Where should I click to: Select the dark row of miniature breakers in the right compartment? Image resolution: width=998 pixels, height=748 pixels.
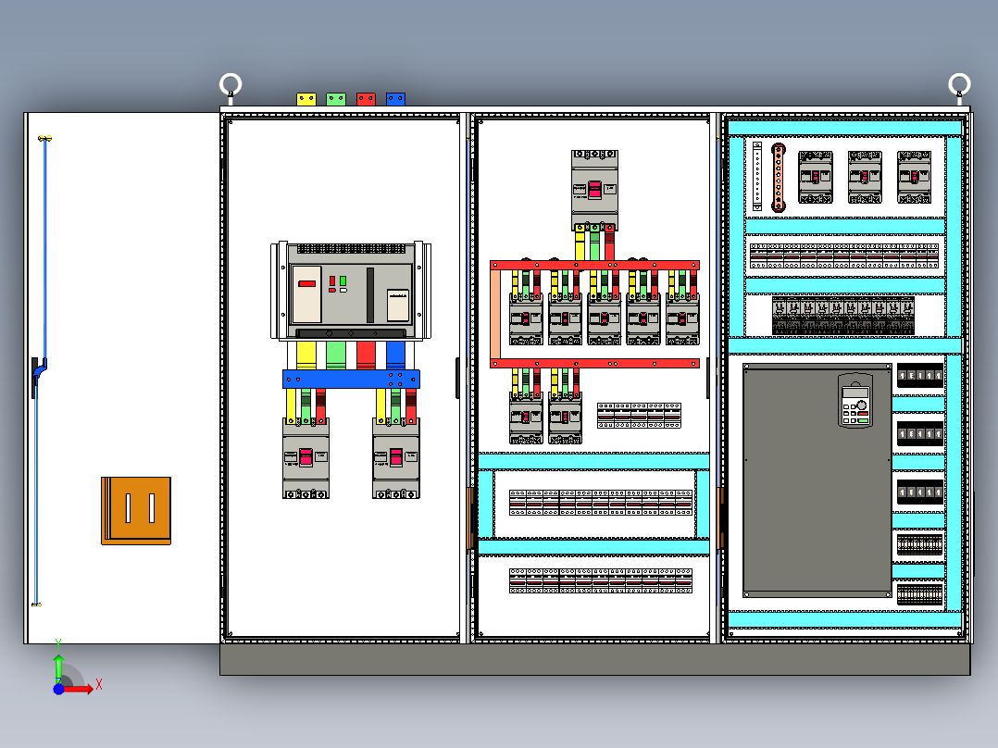(x=843, y=316)
